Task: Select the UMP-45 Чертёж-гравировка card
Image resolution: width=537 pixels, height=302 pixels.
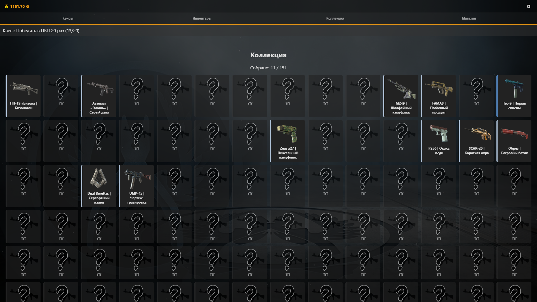Action: [x=136, y=186]
